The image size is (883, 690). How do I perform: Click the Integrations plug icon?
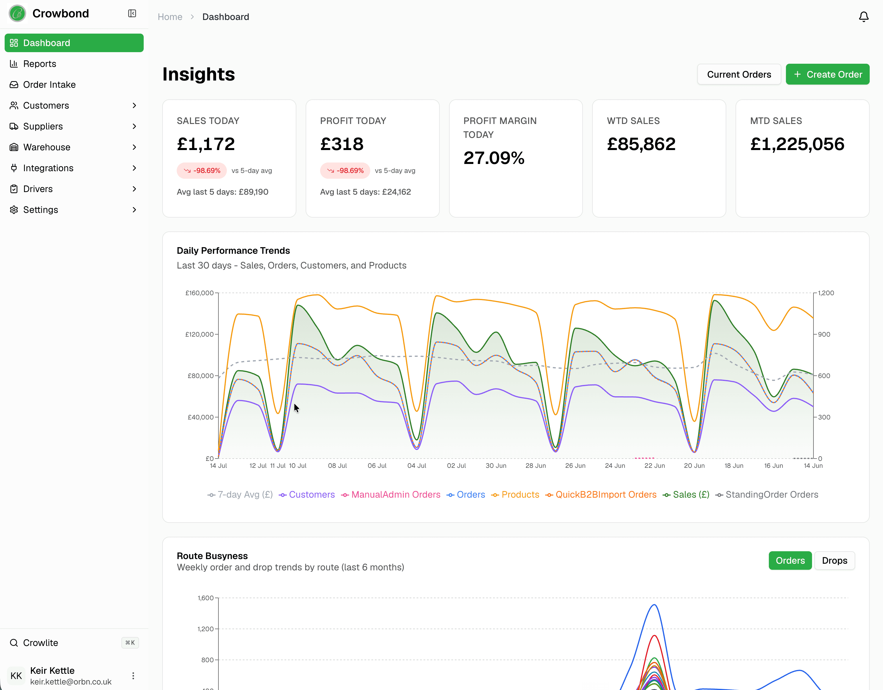point(14,168)
